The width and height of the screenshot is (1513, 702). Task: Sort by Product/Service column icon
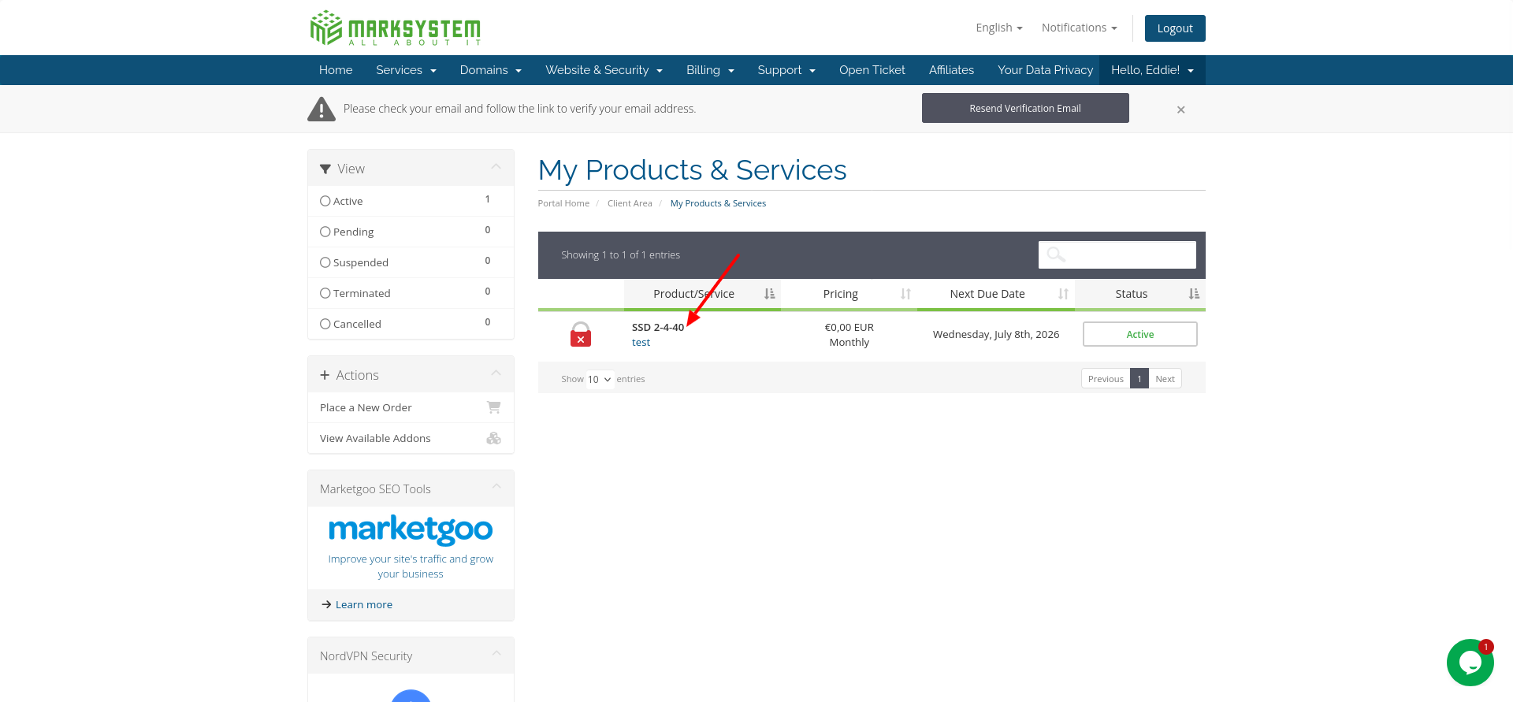coord(769,294)
